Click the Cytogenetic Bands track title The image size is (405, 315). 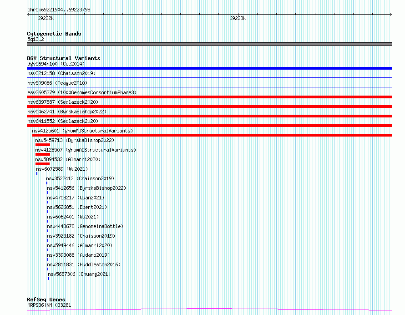pos(54,34)
